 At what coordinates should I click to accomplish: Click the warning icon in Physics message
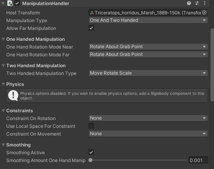(13, 96)
